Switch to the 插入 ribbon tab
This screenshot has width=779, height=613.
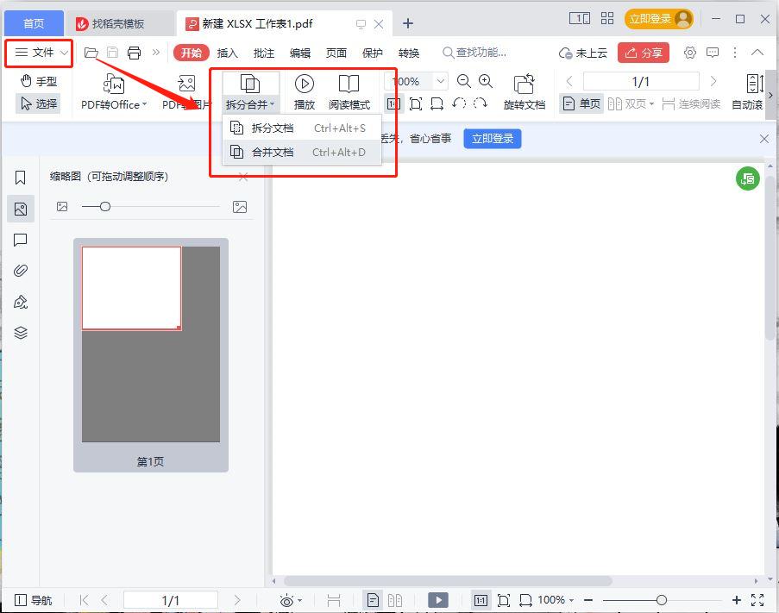pos(228,53)
